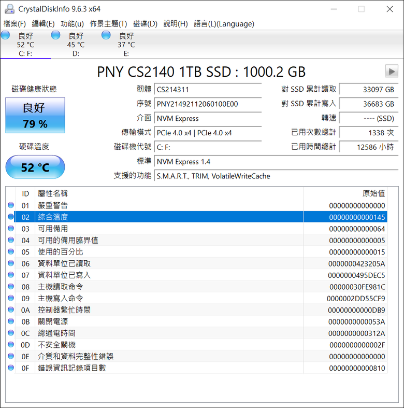404x408 pixels.
Task: Click the total host reads value 33097 GB
Action: click(x=369, y=90)
